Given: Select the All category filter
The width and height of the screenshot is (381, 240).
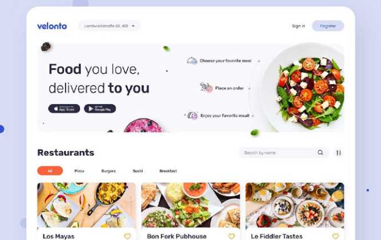Looking at the screenshot, I should click(50, 171).
